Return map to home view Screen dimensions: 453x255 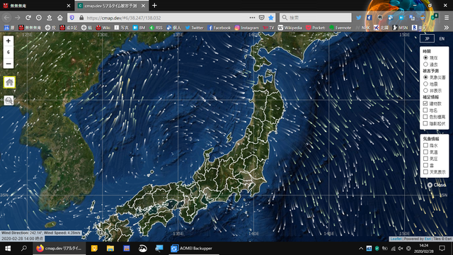point(9,82)
